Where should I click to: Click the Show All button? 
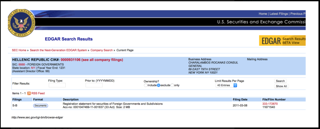[281, 86]
